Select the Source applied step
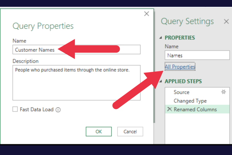 point(197,92)
